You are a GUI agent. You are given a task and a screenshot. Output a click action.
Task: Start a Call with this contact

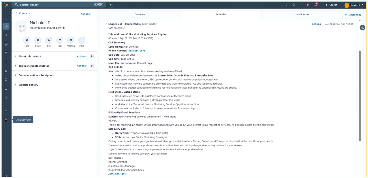pos(49,40)
